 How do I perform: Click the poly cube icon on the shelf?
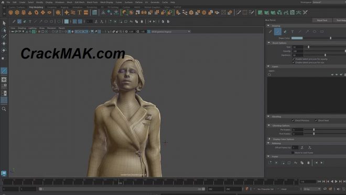[x=17, y=13]
